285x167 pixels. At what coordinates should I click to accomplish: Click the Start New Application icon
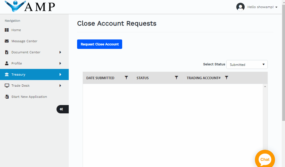[x=7, y=97]
